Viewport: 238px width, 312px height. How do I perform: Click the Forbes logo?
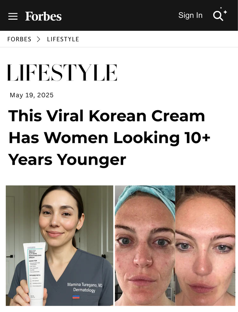43,16
